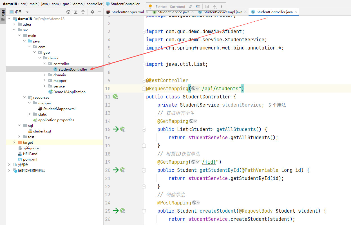Expand the target folder

pos(14,142)
